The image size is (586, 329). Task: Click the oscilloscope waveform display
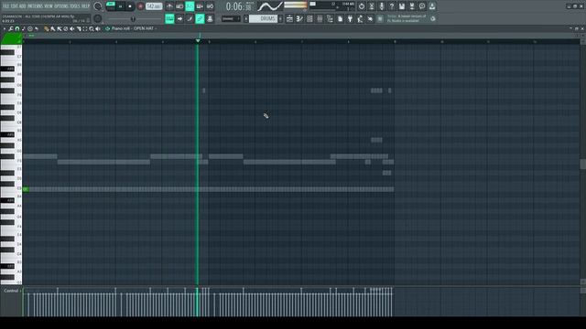[x=270, y=6]
